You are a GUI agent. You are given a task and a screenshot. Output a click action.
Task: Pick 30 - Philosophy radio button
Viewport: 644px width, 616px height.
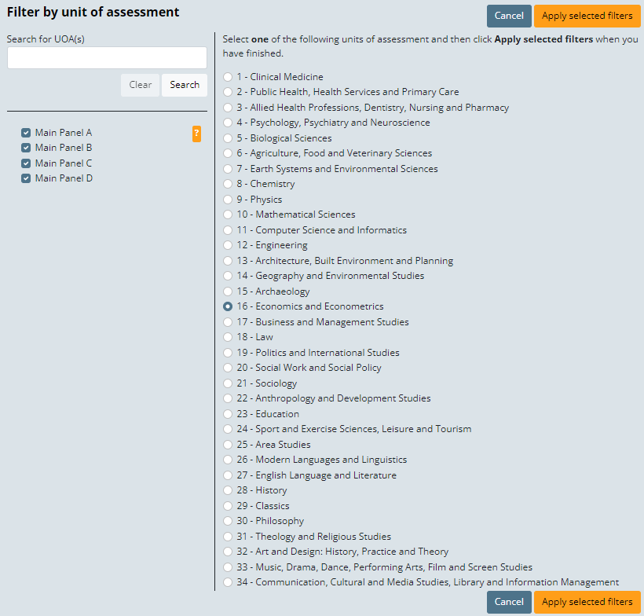[x=228, y=521]
